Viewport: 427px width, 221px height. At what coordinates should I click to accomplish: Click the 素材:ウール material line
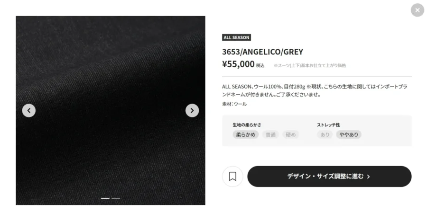coord(234,104)
